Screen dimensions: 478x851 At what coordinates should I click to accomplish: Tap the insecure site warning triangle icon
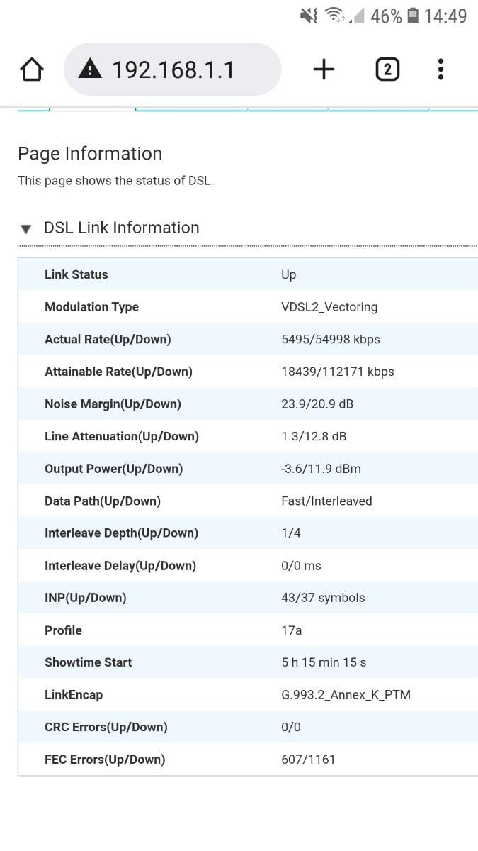pos(90,69)
